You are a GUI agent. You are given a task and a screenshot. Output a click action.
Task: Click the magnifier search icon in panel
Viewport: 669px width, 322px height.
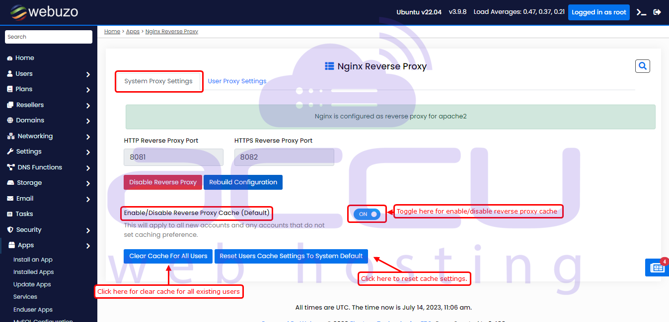point(642,66)
